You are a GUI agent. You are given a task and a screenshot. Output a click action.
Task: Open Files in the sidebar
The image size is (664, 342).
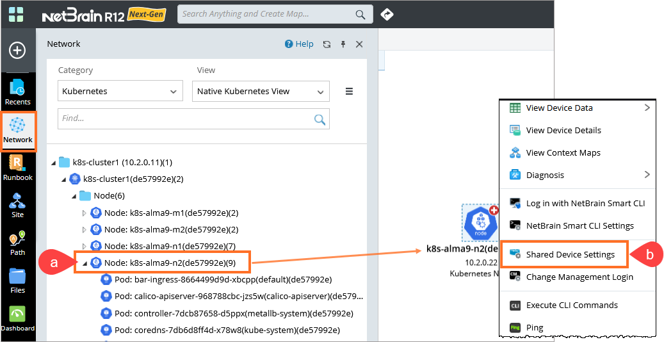click(18, 281)
